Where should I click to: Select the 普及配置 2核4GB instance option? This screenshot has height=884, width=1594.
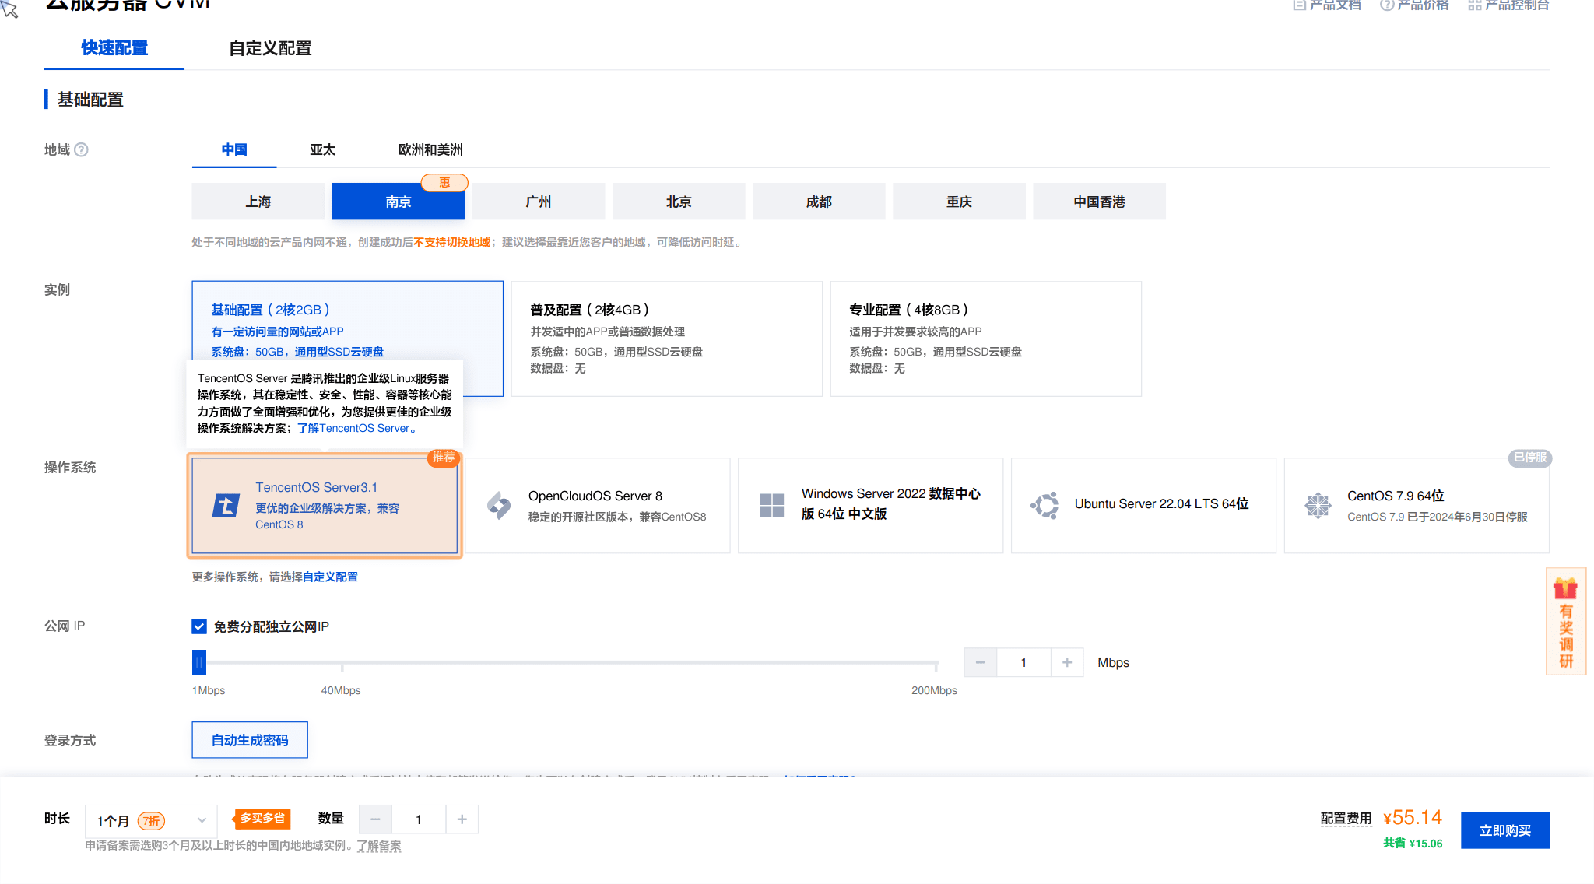(666, 339)
